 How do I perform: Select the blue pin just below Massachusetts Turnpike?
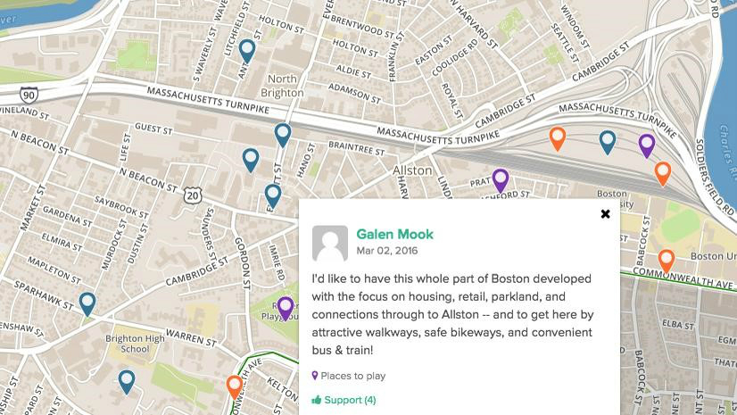tap(283, 135)
